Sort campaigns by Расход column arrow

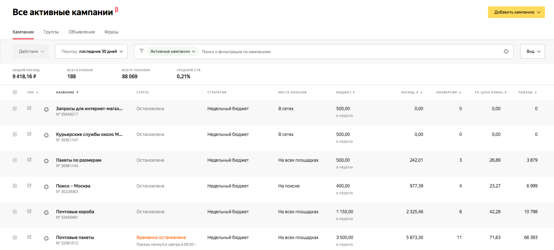[421, 92]
